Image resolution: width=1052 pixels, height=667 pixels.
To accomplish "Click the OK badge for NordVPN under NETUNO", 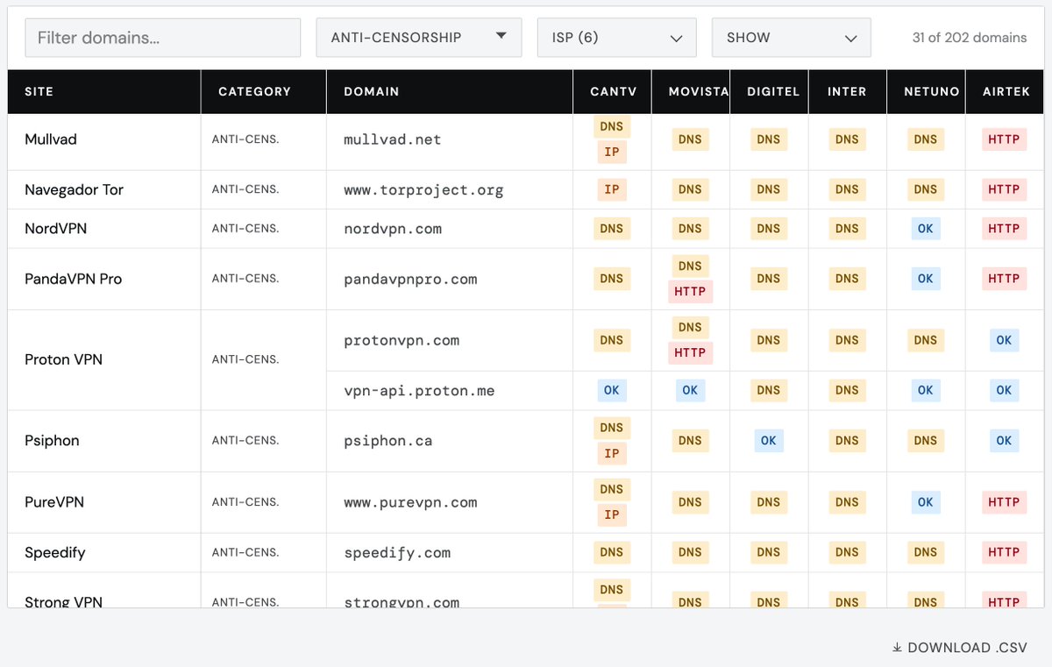I will pyautogui.click(x=926, y=229).
